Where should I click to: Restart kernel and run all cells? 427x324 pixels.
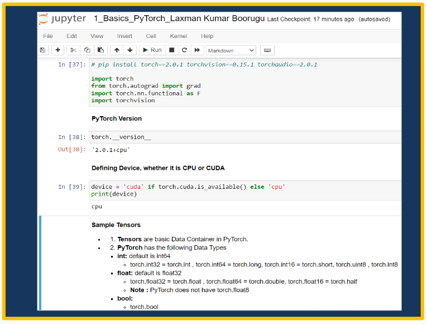pyautogui.click(x=197, y=50)
